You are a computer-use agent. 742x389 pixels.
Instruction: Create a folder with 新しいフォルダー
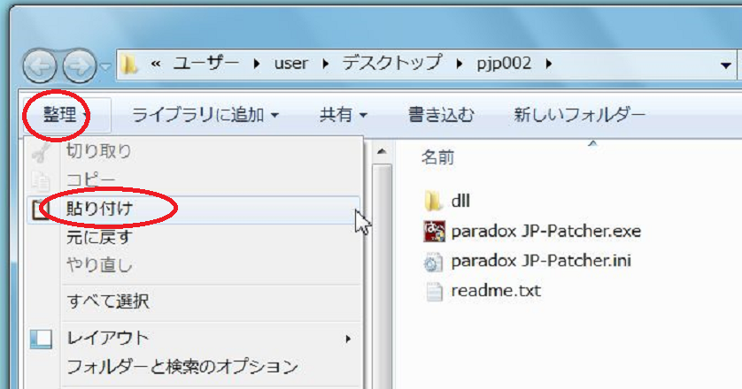click(580, 115)
